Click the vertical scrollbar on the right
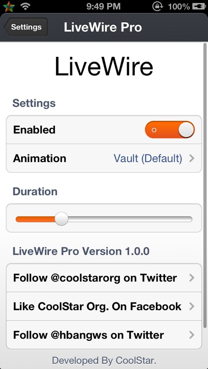 pyautogui.click(x=205, y=185)
